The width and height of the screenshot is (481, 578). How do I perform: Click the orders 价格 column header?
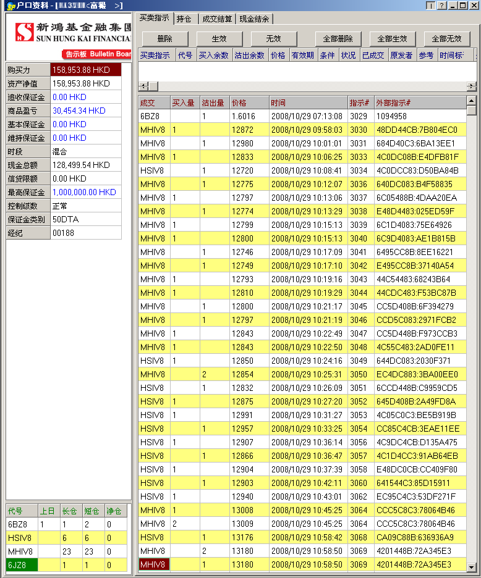(x=278, y=56)
